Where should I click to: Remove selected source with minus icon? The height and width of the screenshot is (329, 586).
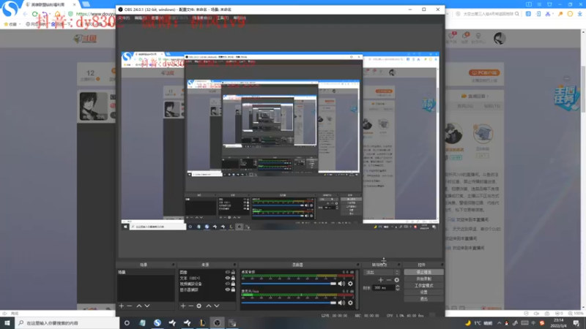tap(191, 306)
